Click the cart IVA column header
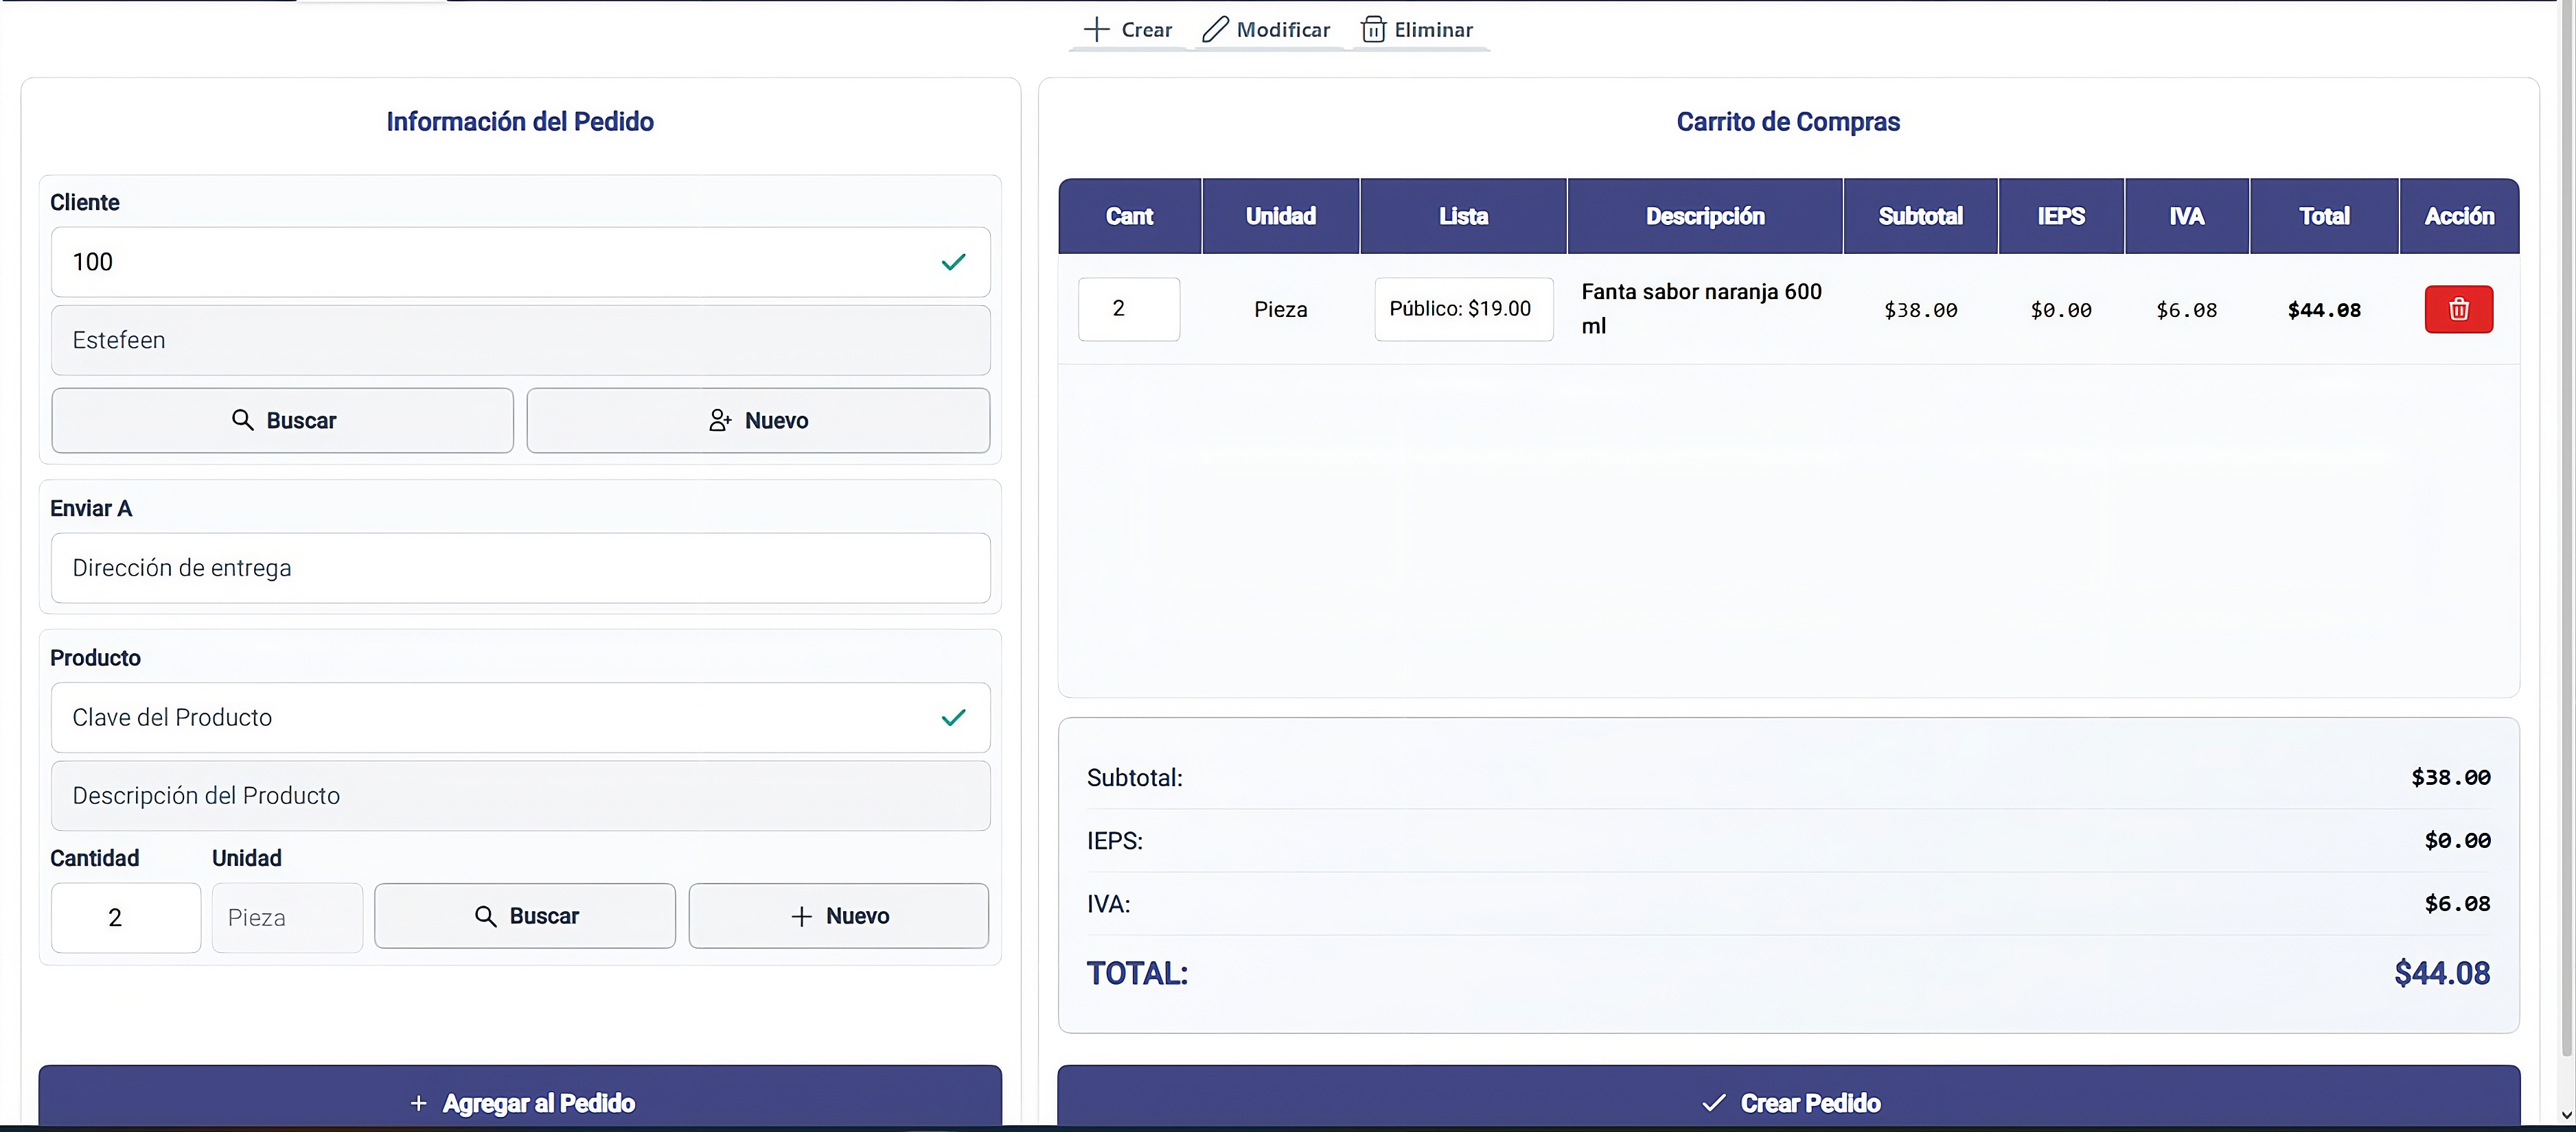This screenshot has width=2576, height=1132. coord(2187,216)
